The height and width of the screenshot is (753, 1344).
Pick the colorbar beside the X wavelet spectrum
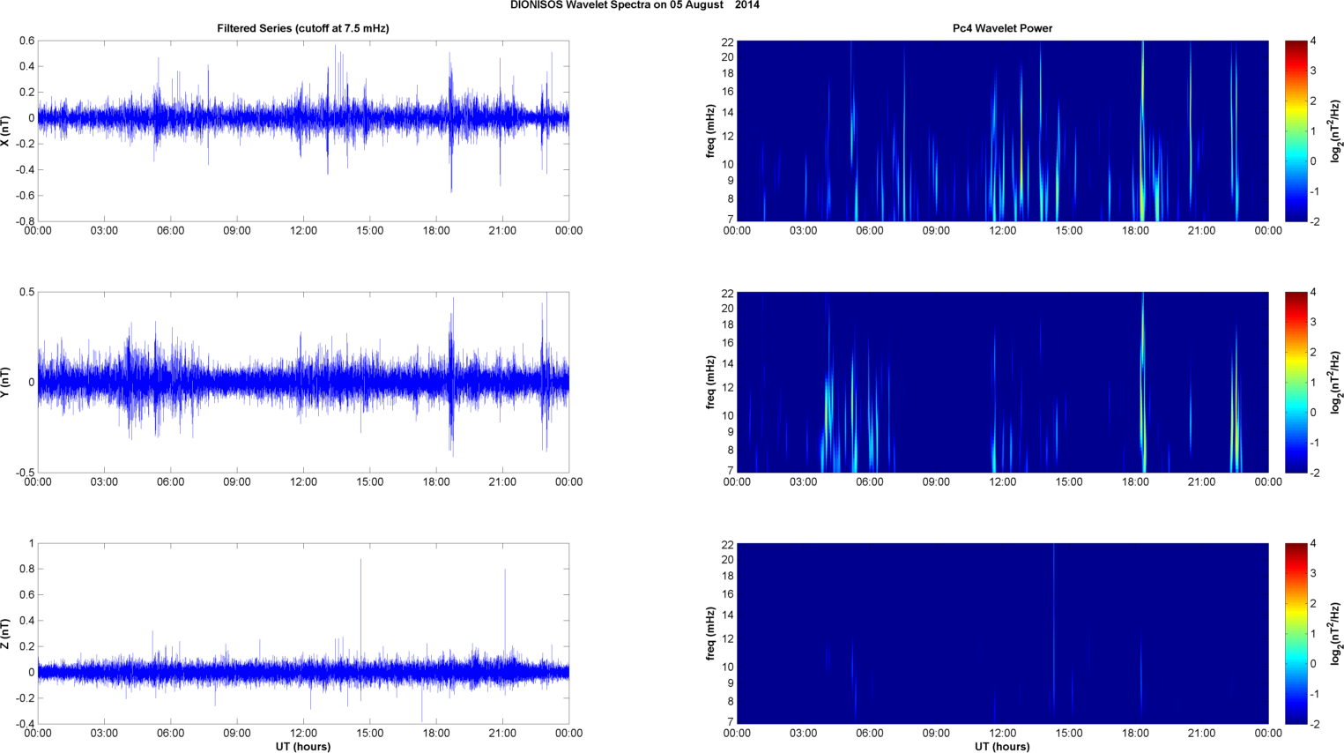(x=1296, y=130)
